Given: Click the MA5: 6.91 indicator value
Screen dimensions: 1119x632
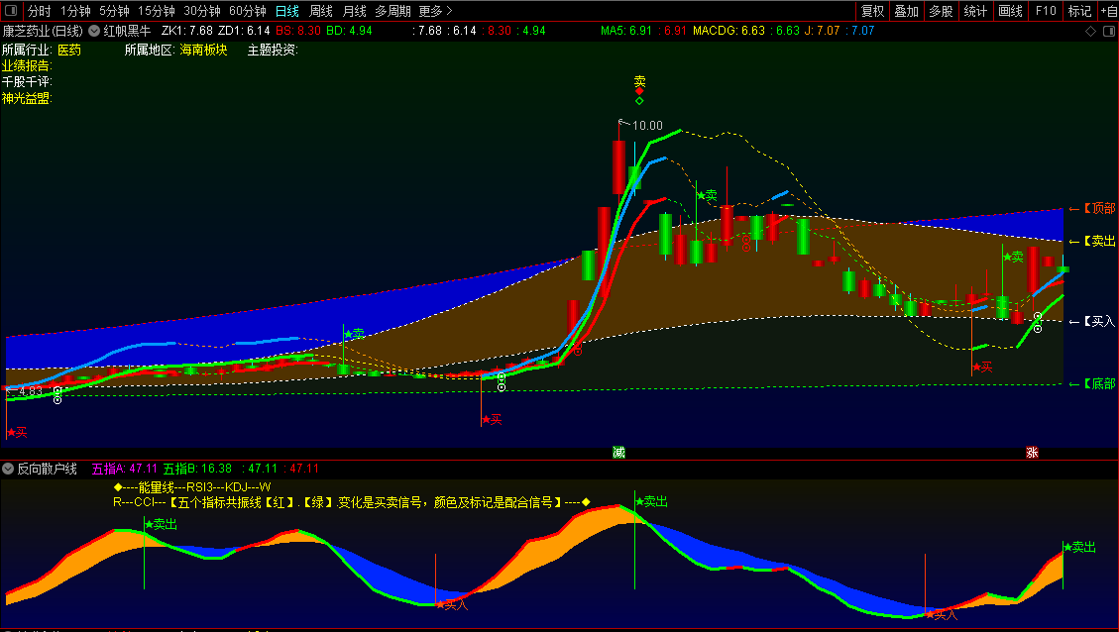Looking at the screenshot, I should click(626, 31).
